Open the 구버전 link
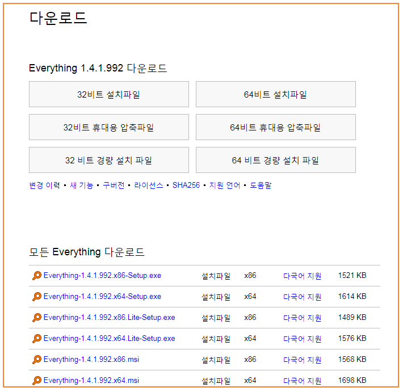 point(114,185)
